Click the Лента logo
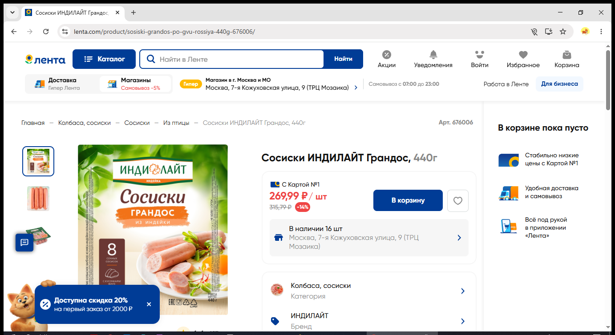Screen dimensions: 615x335 point(45,60)
